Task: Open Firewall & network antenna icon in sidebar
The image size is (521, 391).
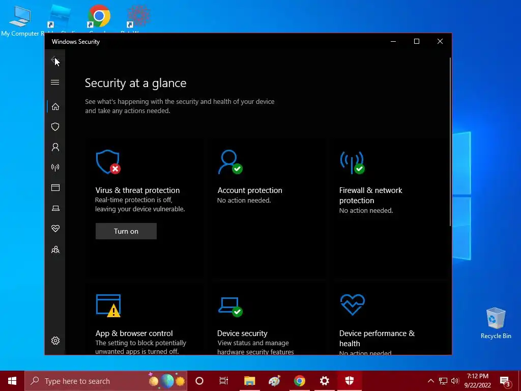Action: pos(55,167)
